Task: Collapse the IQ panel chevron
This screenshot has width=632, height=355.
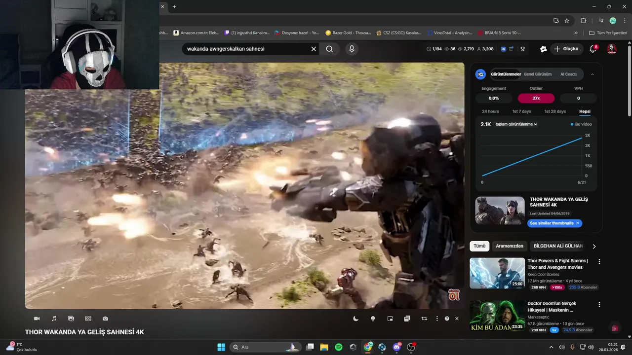Action: tap(592, 74)
